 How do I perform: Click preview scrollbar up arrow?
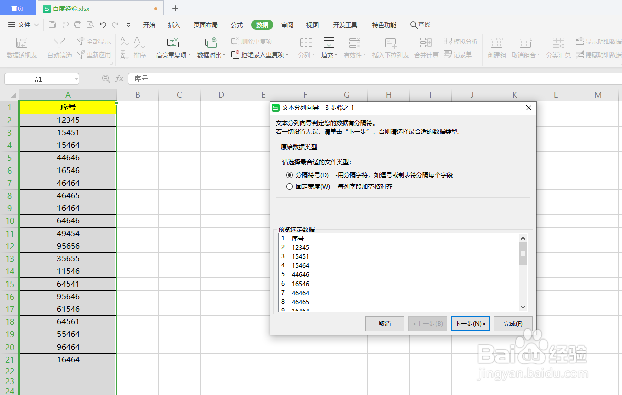point(523,238)
